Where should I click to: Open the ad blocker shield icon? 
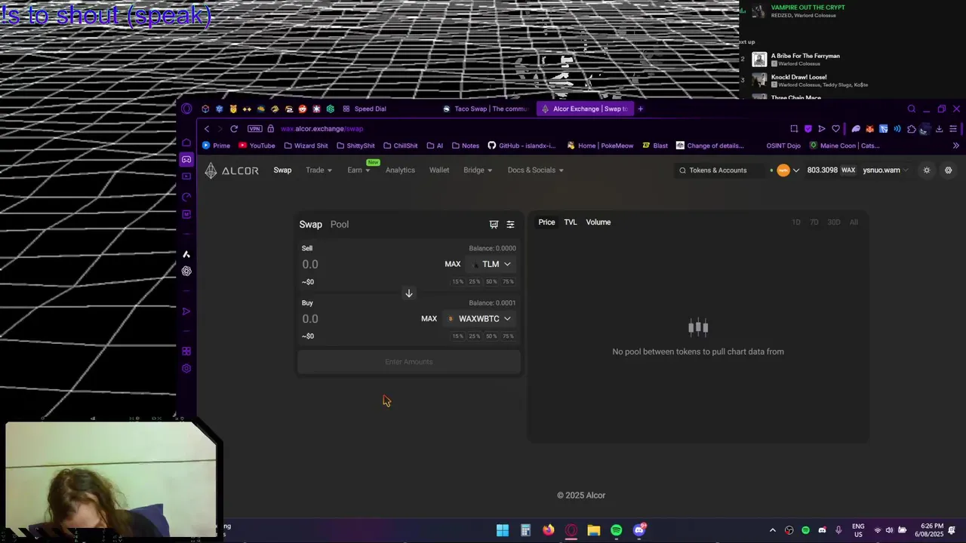tap(808, 129)
